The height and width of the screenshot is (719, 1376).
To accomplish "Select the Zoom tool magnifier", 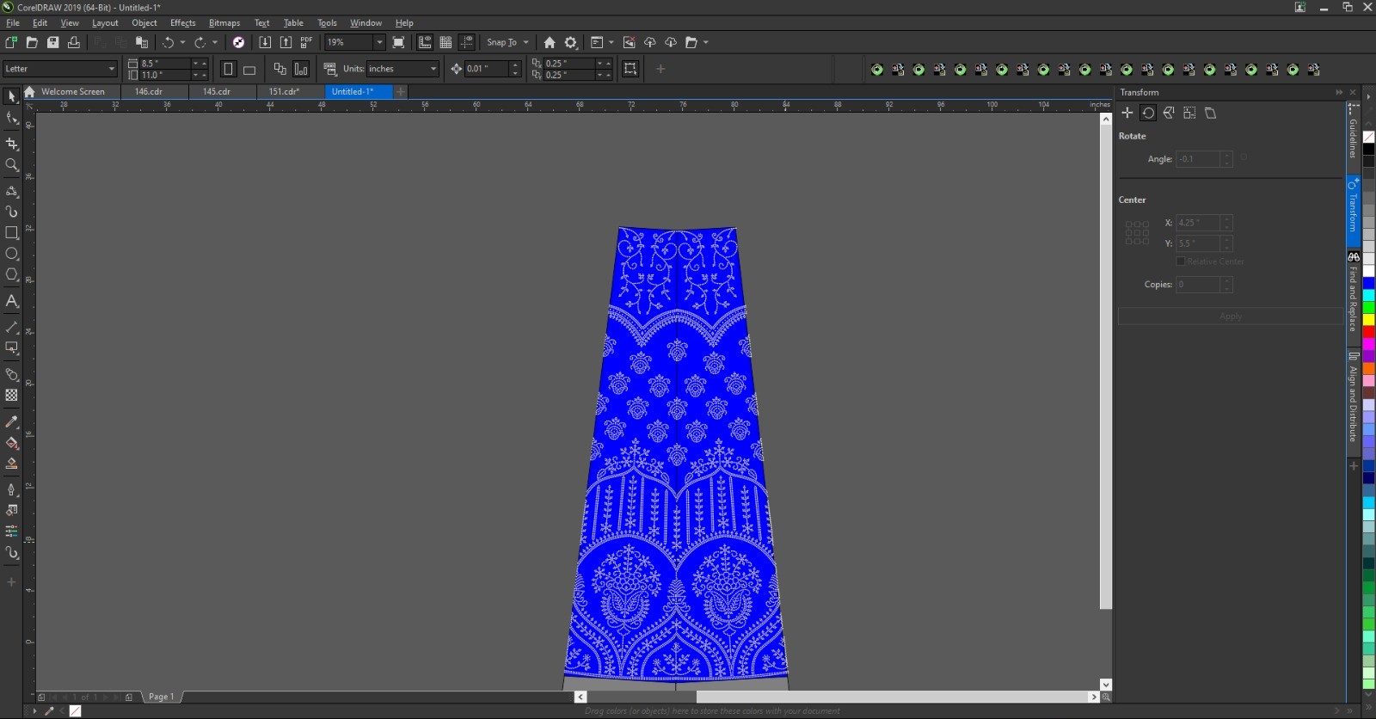I will pos(11,164).
